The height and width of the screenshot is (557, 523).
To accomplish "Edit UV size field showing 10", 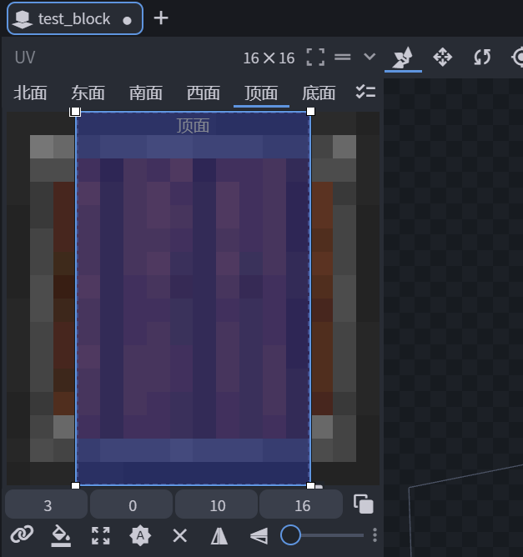I will tap(216, 505).
